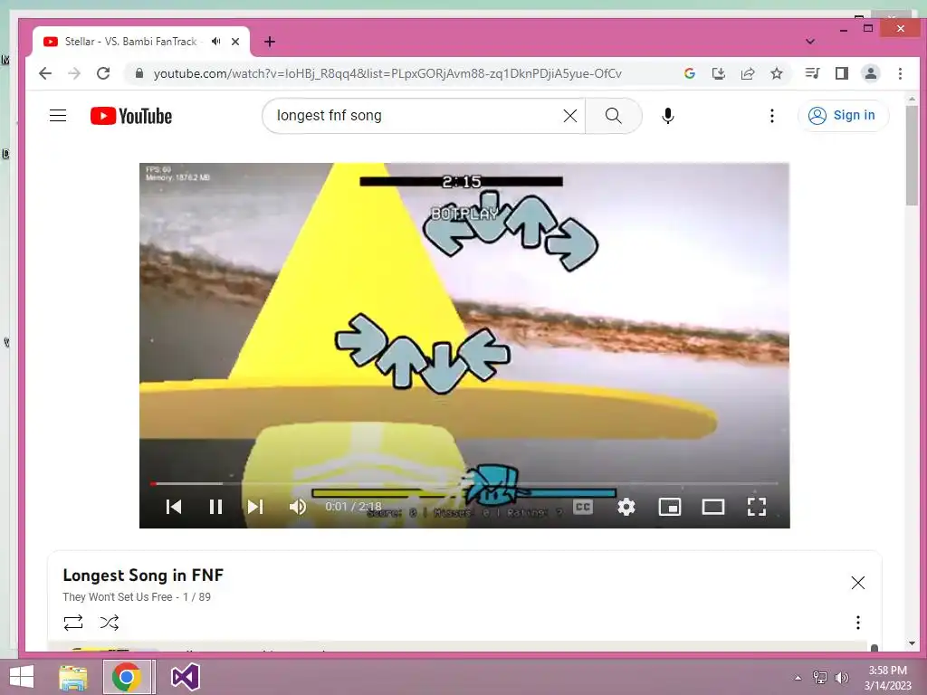Screen dimensions: 927x695
Task: Open media controls in Chrome toolbar
Action: pos(812,73)
